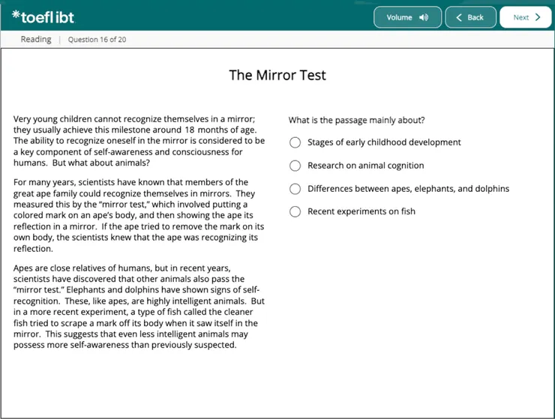The height and width of the screenshot is (419, 555).
Task: Click the right chevron arrow beside Next
Action: pyautogui.click(x=538, y=17)
